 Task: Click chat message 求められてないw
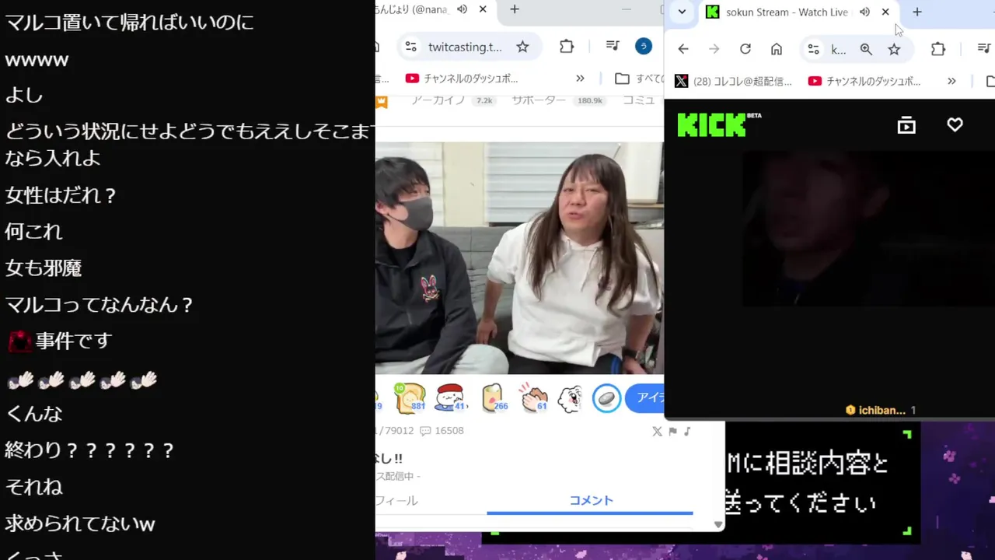tap(80, 523)
